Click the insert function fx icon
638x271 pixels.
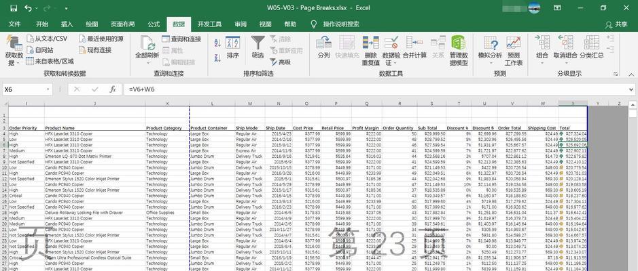tap(113, 89)
